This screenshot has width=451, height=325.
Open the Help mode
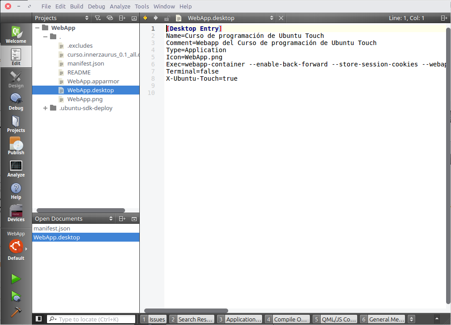tap(16, 191)
